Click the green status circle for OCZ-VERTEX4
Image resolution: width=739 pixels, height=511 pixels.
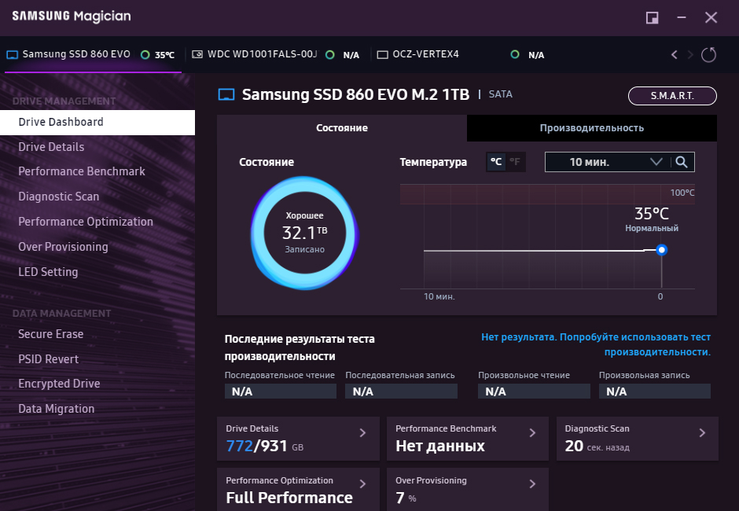coord(515,55)
